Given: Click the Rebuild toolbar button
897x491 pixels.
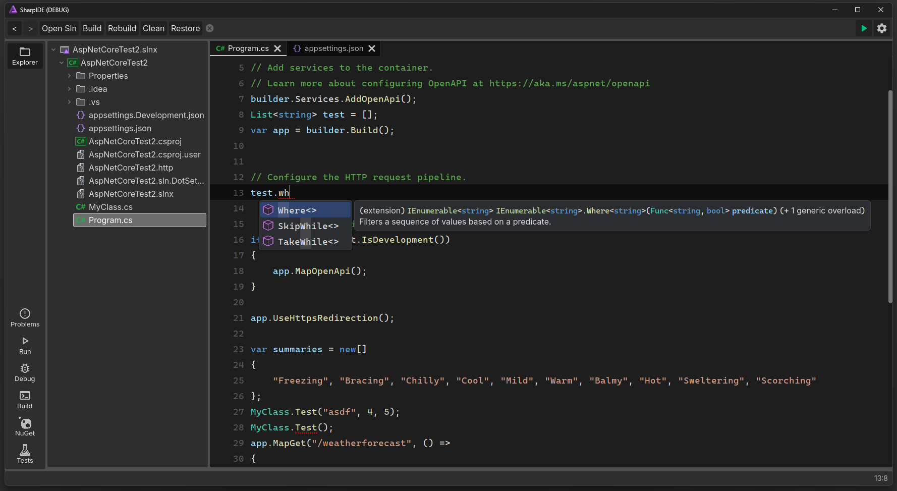Looking at the screenshot, I should pos(122,29).
